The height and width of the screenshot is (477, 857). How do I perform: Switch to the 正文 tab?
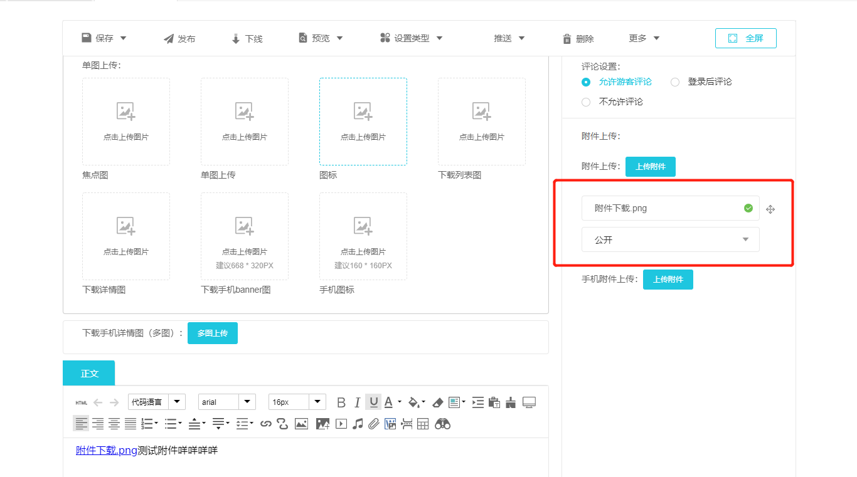89,373
